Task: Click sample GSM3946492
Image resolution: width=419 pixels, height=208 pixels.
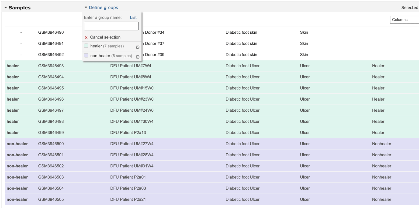Action: pyautogui.click(x=51, y=55)
